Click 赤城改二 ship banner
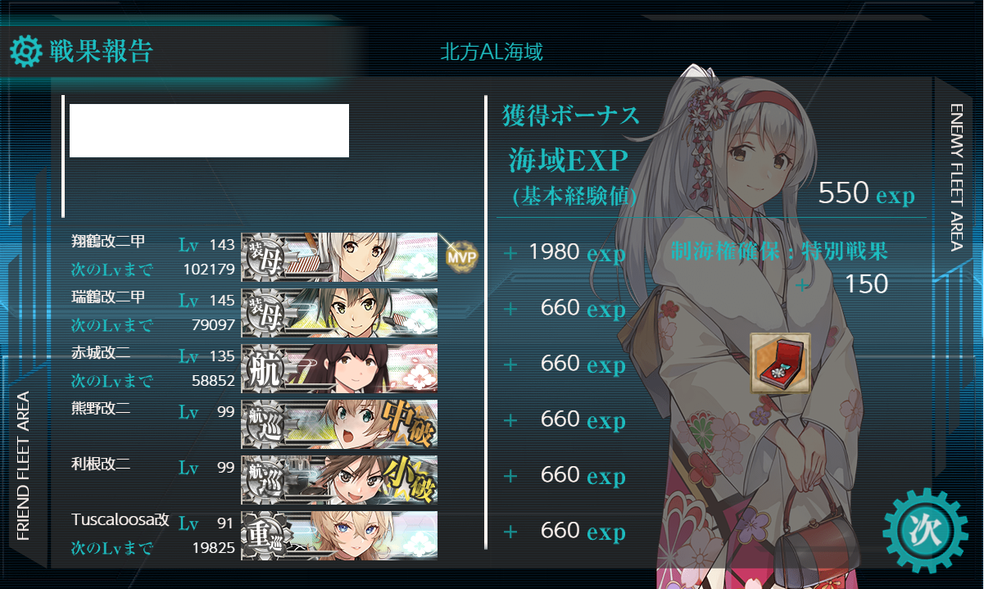Screen dimensions: 984x589 coord(339,368)
